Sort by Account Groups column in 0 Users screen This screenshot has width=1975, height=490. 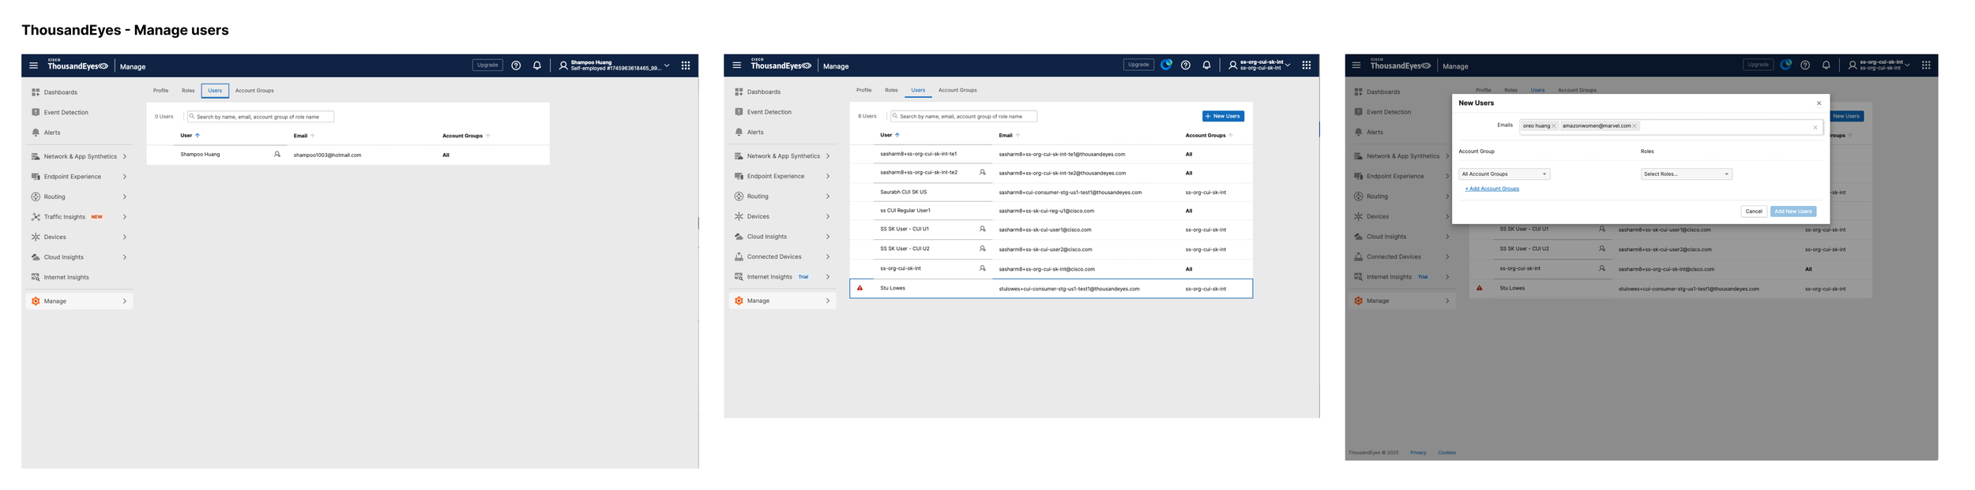coord(466,136)
